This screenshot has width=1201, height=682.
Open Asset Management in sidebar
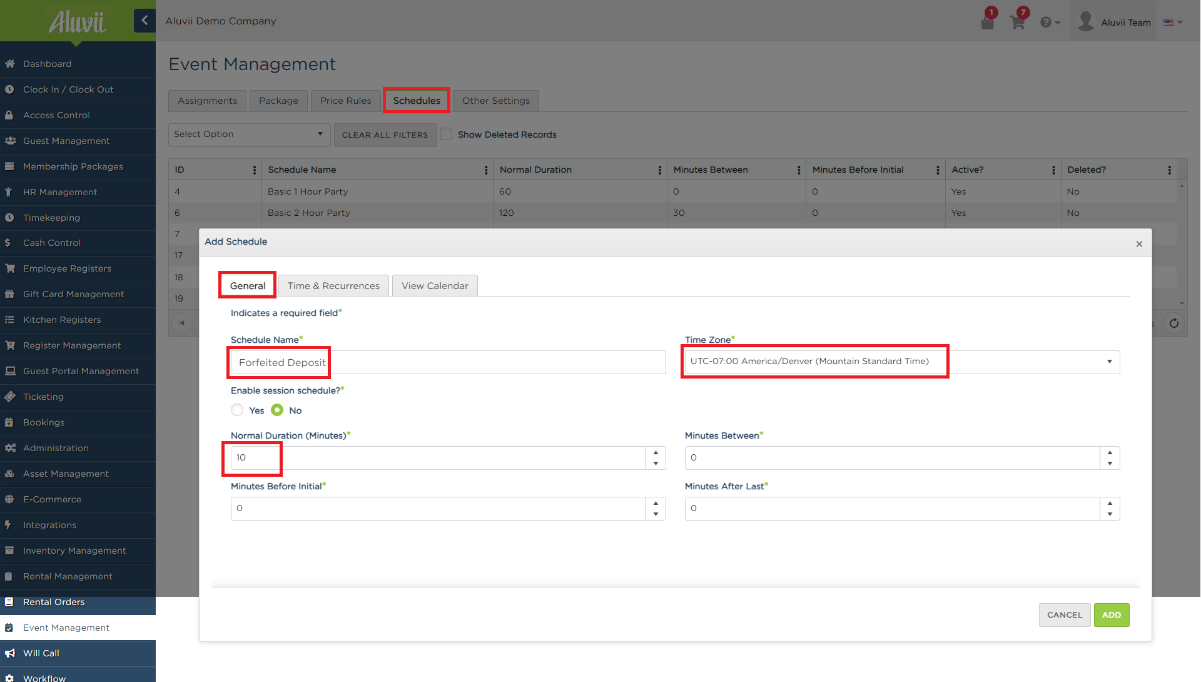coord(78,474)
